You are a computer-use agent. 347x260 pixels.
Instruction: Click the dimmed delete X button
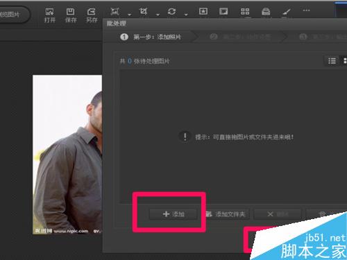pyautogui.click(x=278, y=214)
